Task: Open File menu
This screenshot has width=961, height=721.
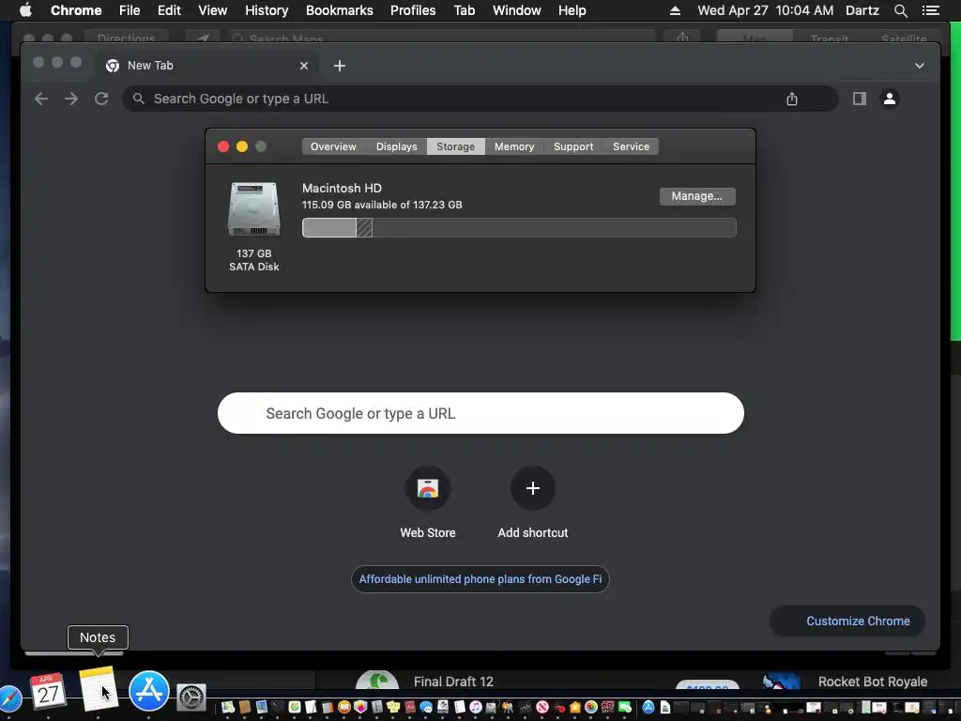Action: click(130, 10)
